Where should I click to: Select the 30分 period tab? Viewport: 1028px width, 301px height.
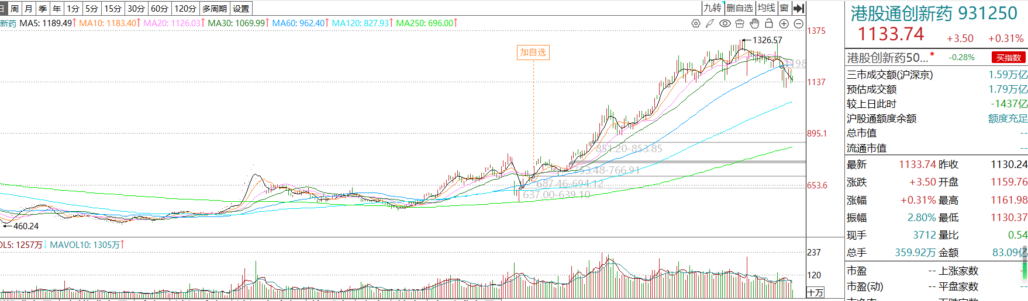(136, 9)
